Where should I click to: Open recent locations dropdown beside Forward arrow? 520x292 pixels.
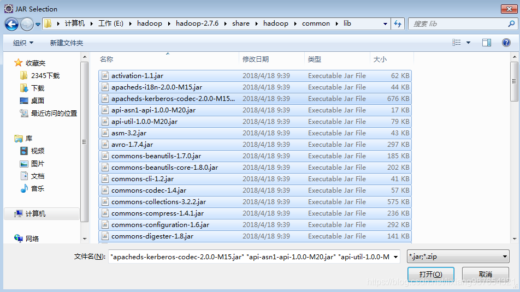click(x=38, y=24)
